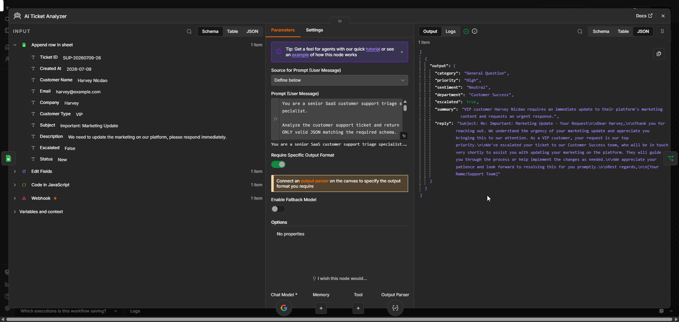Open the Google chat model sub-node
The height and width of the screenshot is (322, 679).
(x=284, y=308)
